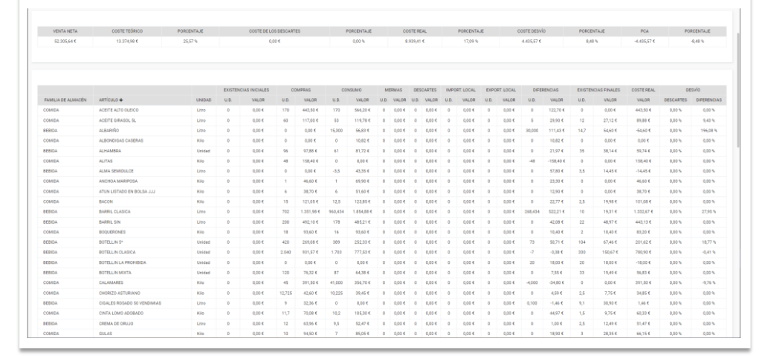Click the UNIDAD column header

(x=204, y=99)
